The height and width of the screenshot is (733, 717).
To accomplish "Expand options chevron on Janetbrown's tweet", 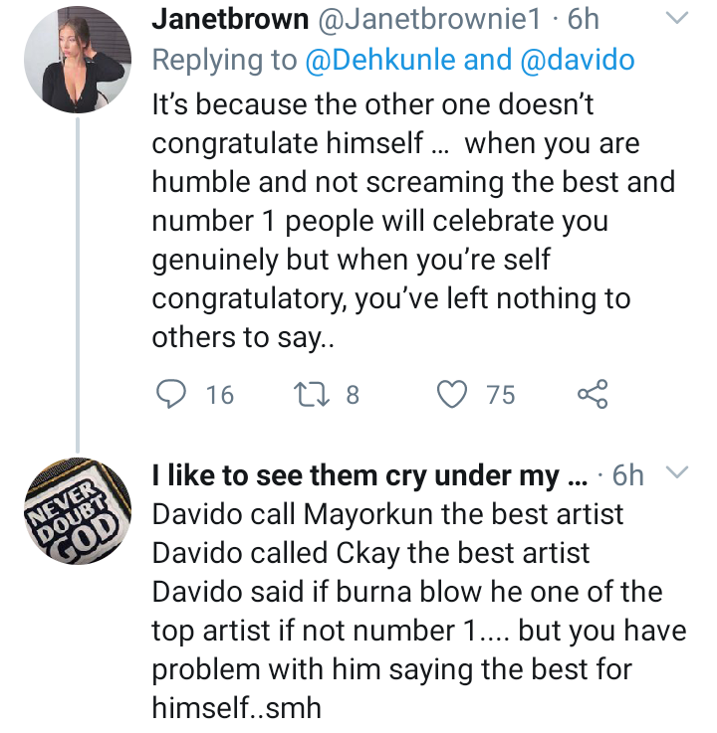I will pyautogui.click(x=676, y=19).
